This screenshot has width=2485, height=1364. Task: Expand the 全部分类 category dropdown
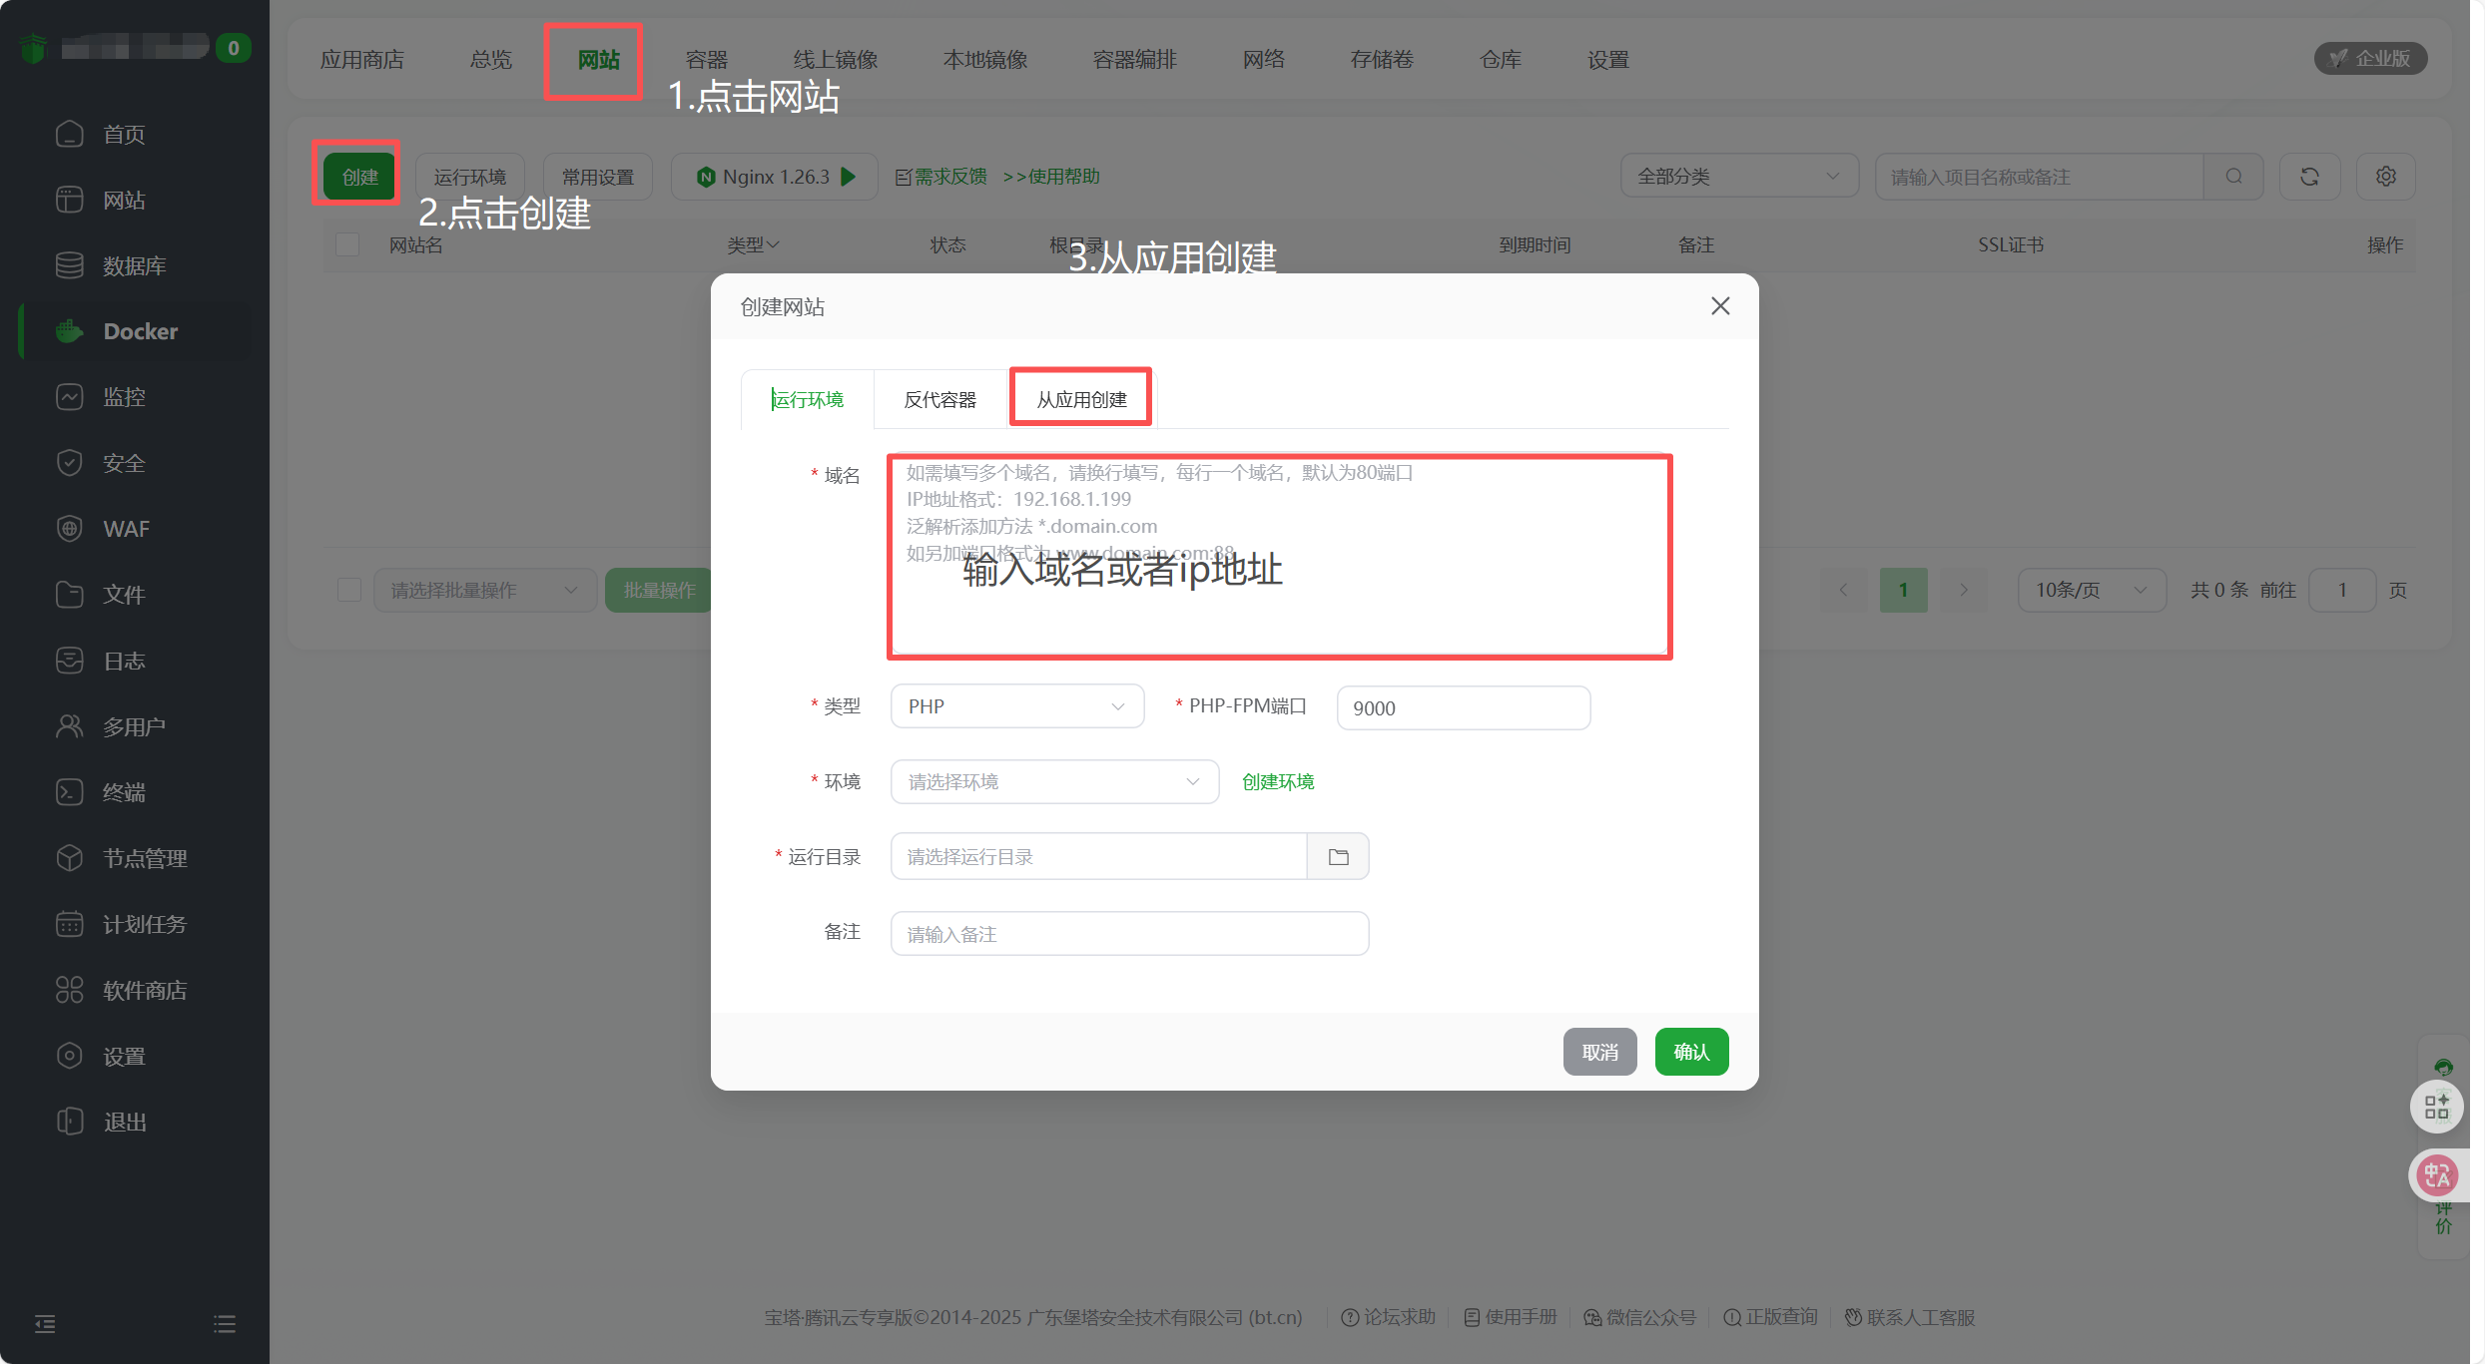pos(1738,177)
